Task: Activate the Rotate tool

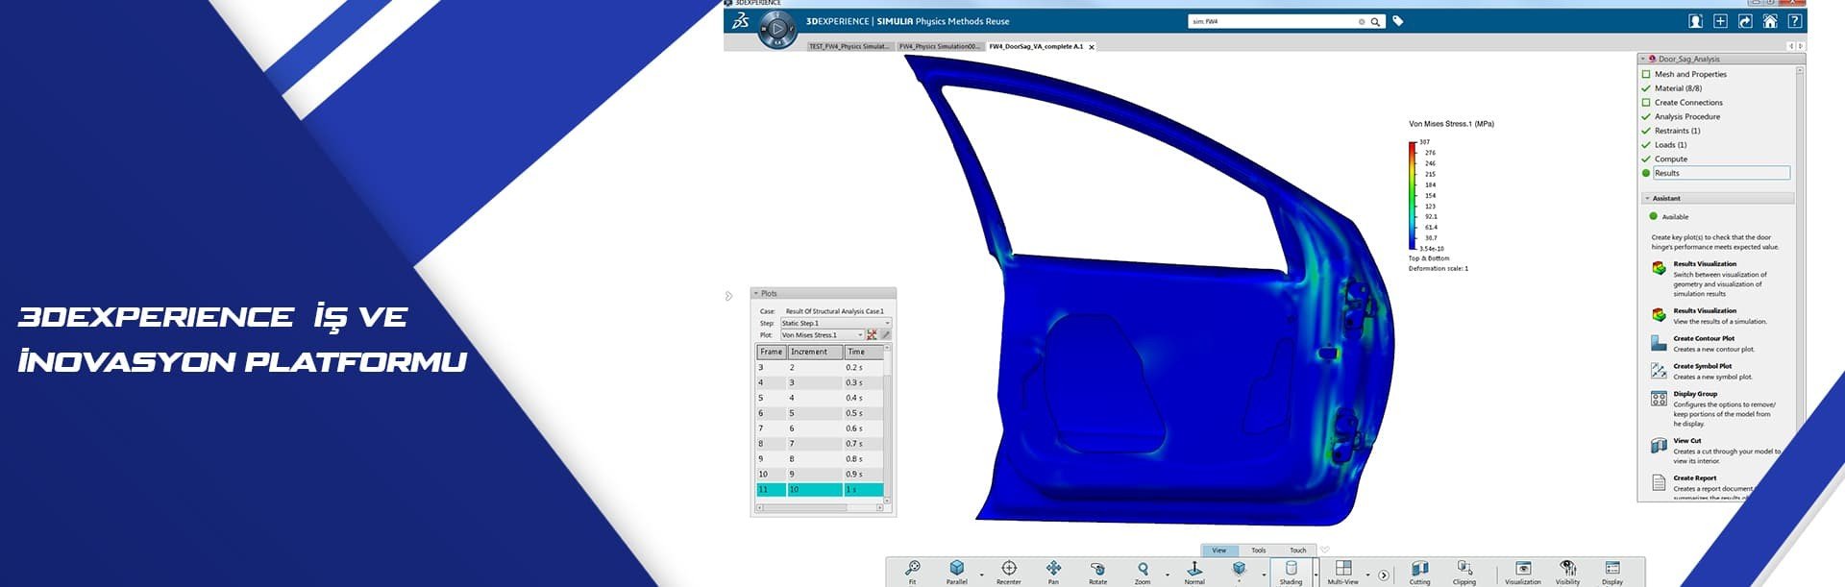Action: click(1097, 573)
